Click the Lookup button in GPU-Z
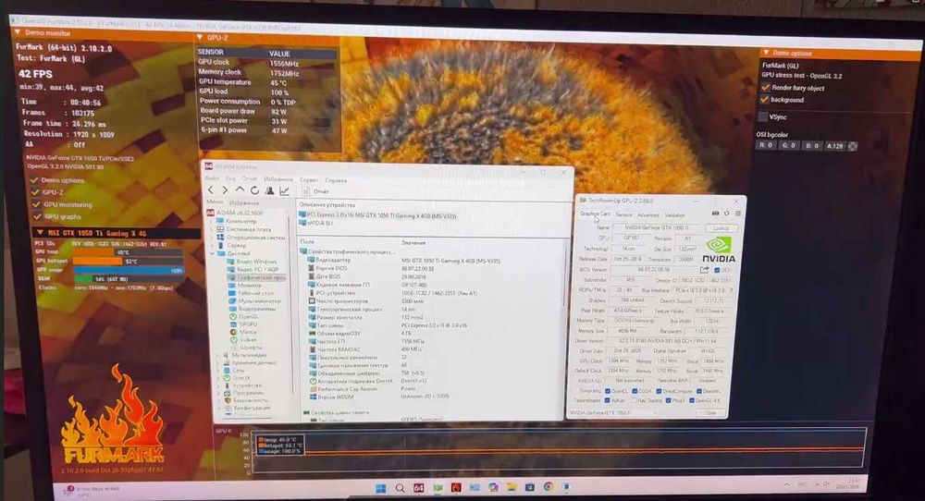This screenshot has height=501, width=925. (x=721, y=228)
